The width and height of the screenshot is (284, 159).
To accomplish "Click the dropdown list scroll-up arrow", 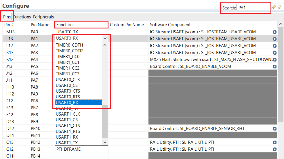I will tap(105, 45).
